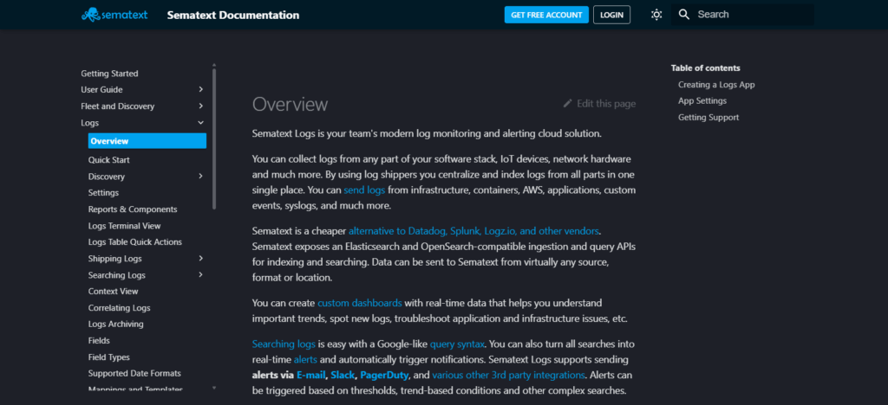Jump to Creating a Logs App
Screen dimensions: 888x405
click(716, 85)
